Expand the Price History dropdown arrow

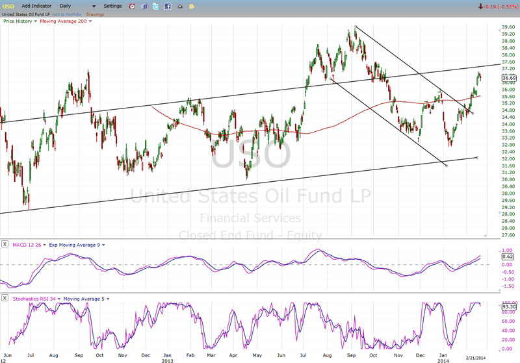click(36, 21)
